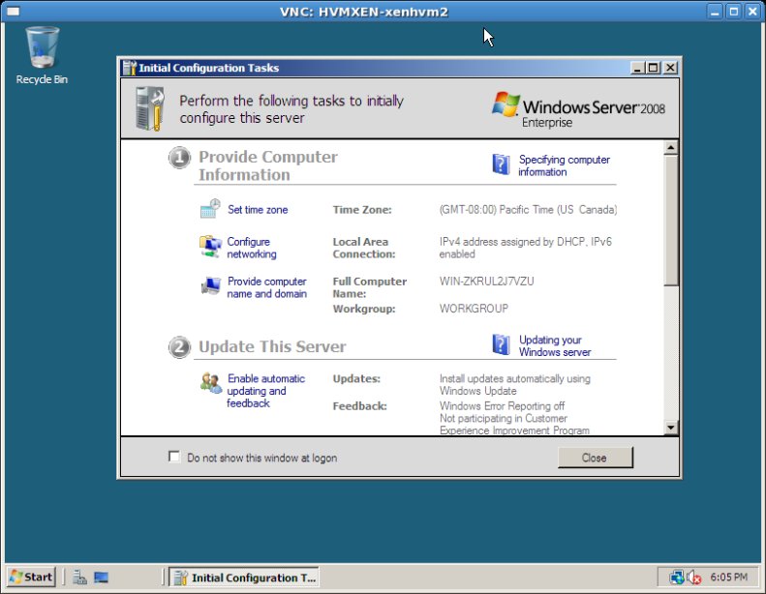
Task: Click the taskbar clock showing 6:05 PM
Action: click(x=728, y=578)
